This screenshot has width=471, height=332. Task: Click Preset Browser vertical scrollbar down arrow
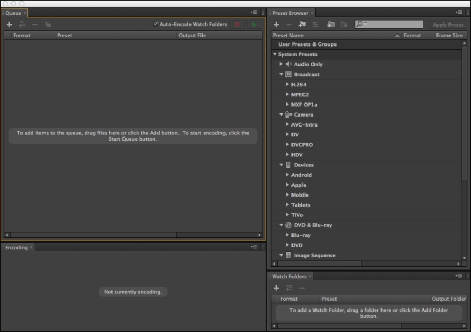(464, 258)
